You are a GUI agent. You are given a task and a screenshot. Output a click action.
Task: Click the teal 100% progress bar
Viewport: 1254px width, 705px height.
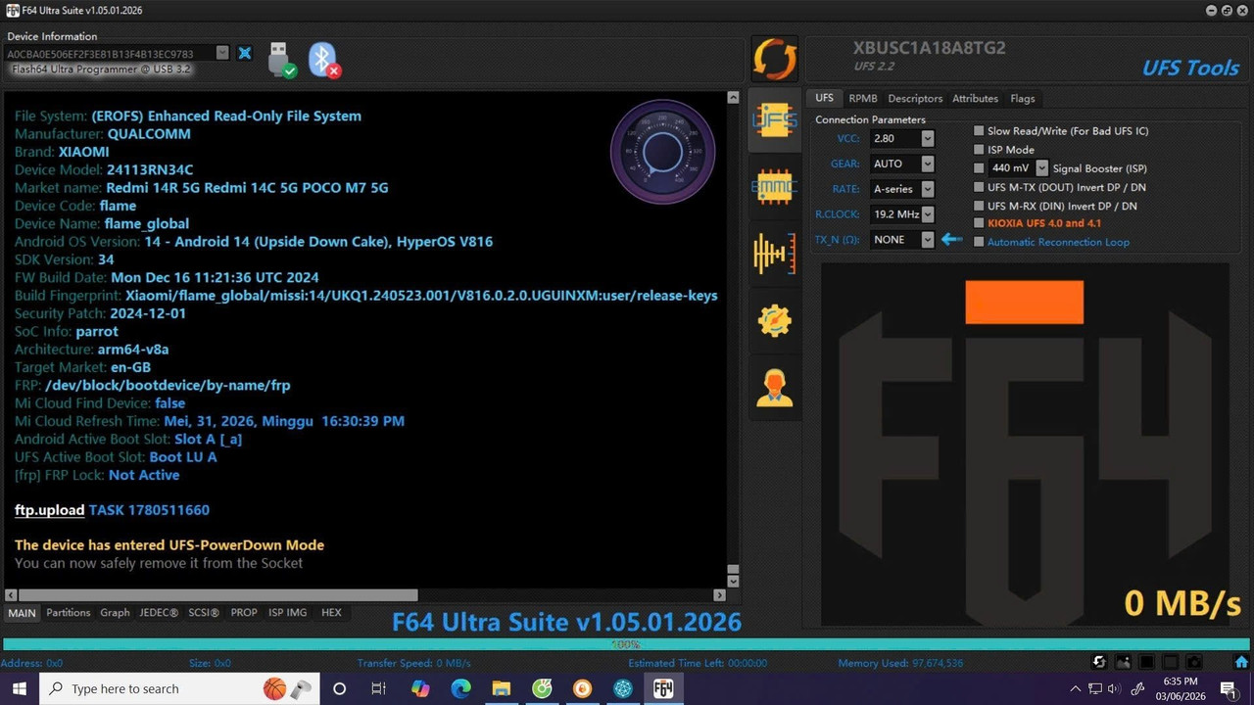(x=625, y=644)
